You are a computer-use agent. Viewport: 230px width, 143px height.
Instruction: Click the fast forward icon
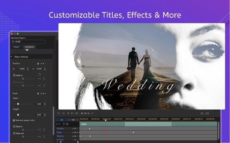coord(77,113)
